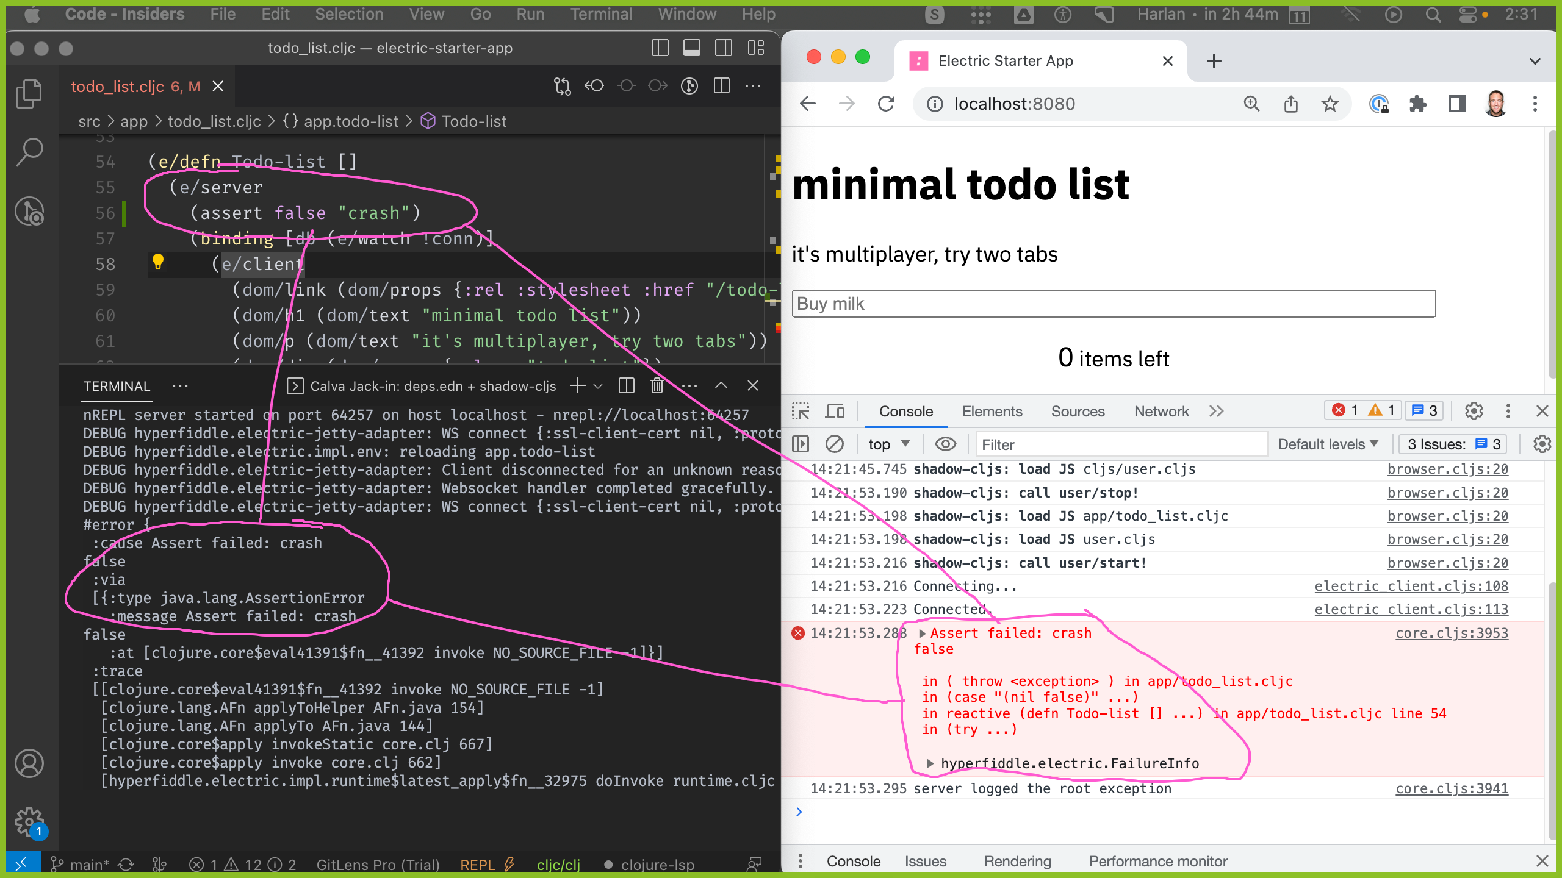Click the lightbulb code action icon
The height and width of the screenshot is (878, 1562).
(x=158, y=262)
